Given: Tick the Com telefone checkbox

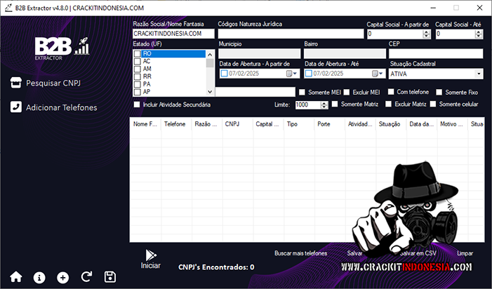Looking at the screenshot, I should coord(391,92).
